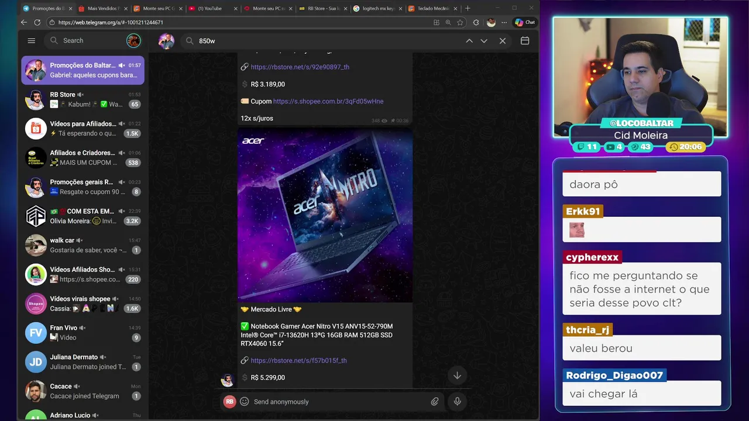
Task: Open the Cacace chat
Action: point(83,391)
